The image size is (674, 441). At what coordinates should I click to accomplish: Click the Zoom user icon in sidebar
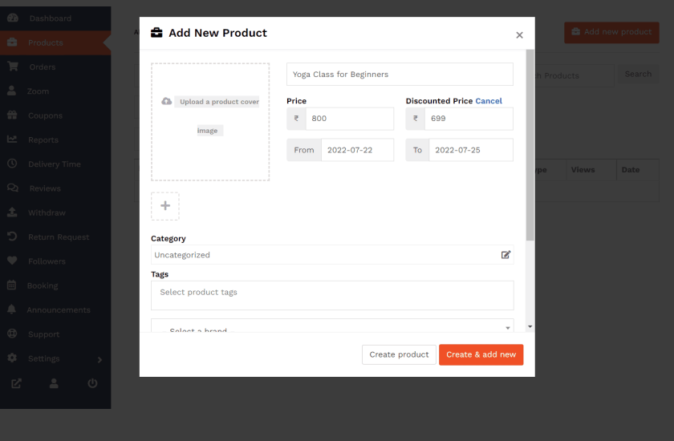coord(11,91)
